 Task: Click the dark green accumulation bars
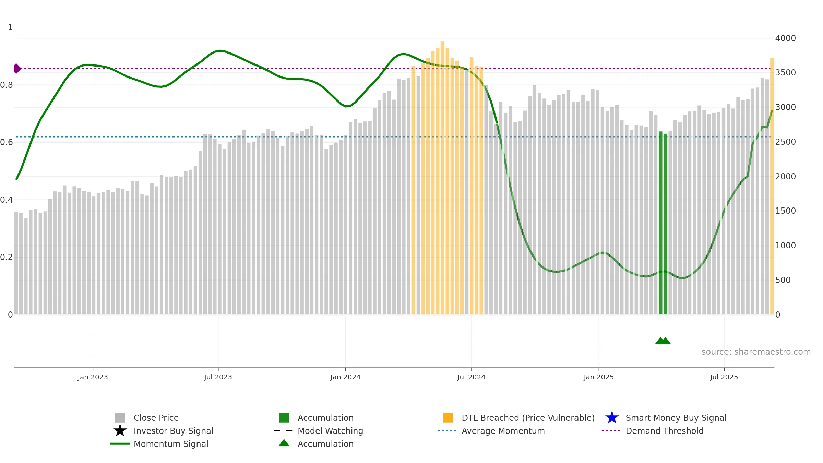(663, 223)
